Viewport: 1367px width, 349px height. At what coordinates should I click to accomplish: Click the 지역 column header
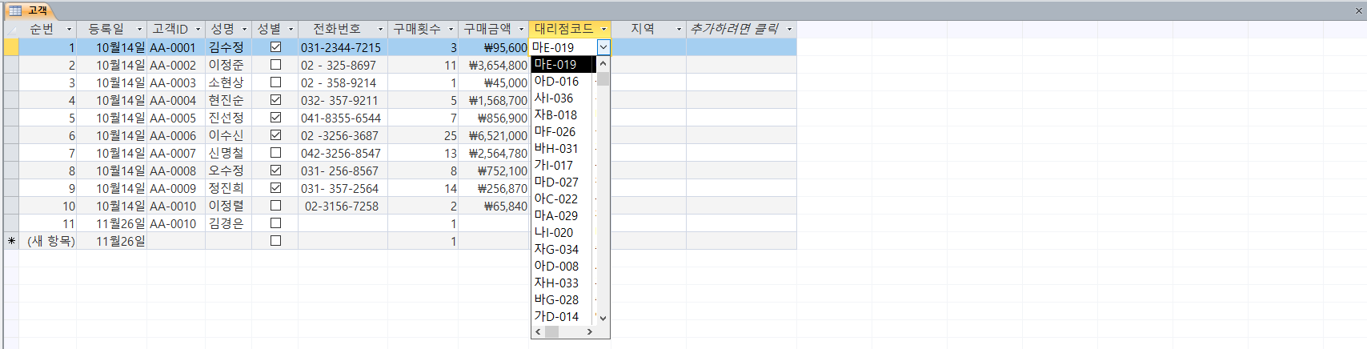tap(643, 29)
